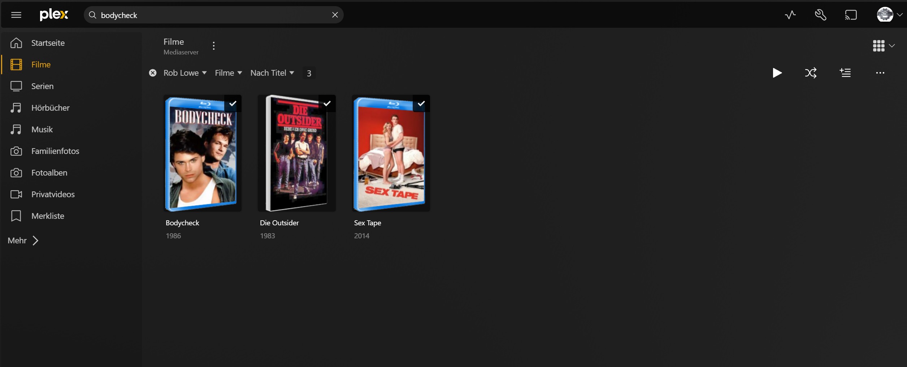
Task: Open the Filme library options menu
Action: pos(214,46)
